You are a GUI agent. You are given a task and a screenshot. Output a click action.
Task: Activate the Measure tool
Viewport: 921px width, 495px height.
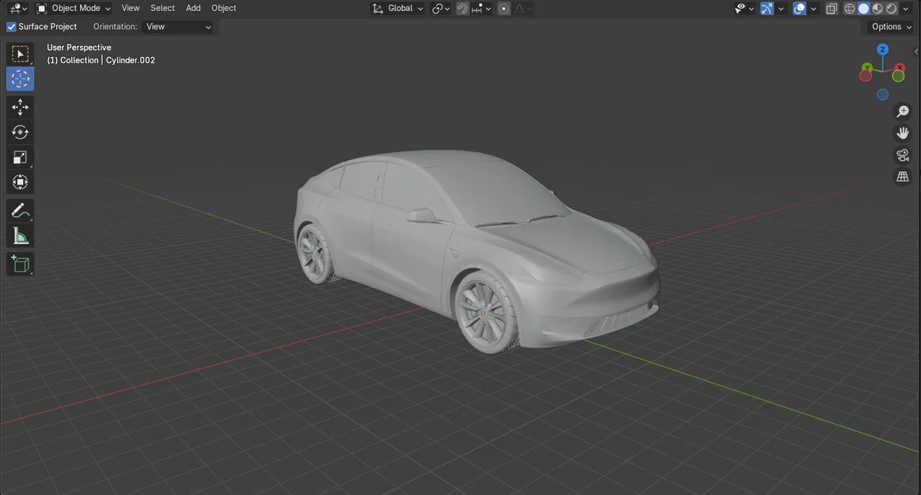(x=20, y=234)
